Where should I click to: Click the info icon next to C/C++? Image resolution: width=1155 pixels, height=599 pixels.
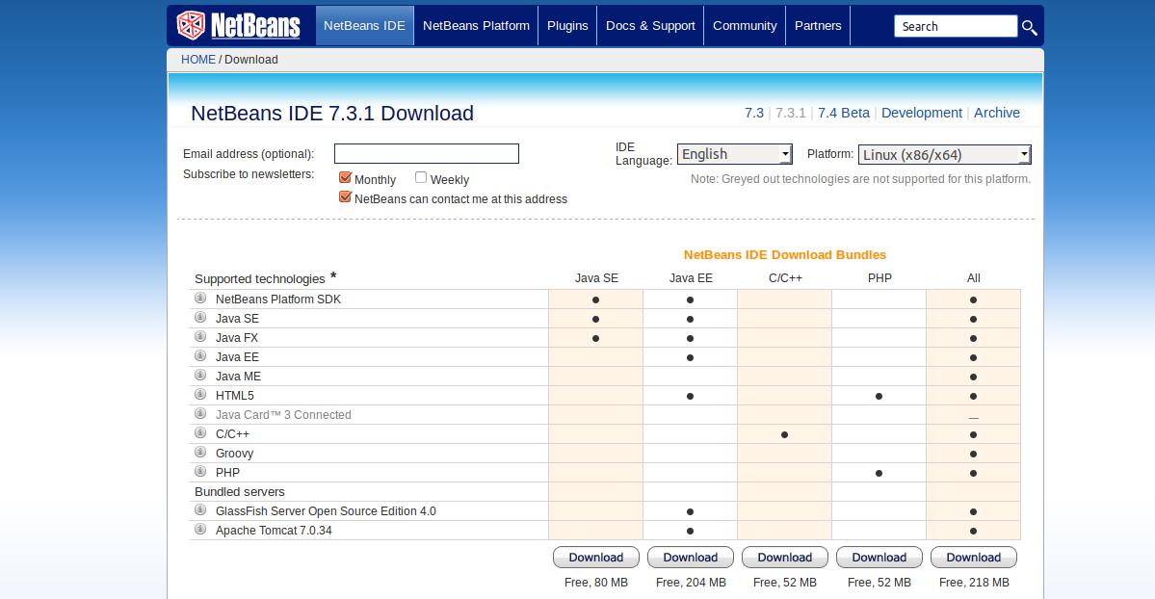tap(200, 433)
